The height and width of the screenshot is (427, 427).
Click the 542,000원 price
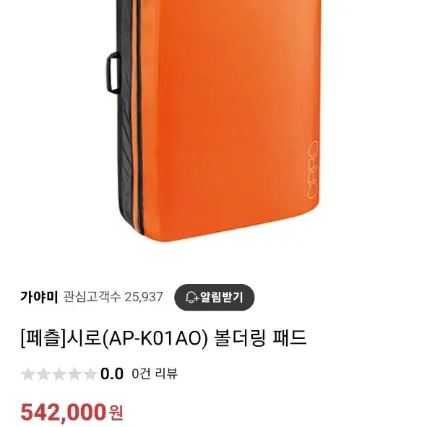[72, 413]
